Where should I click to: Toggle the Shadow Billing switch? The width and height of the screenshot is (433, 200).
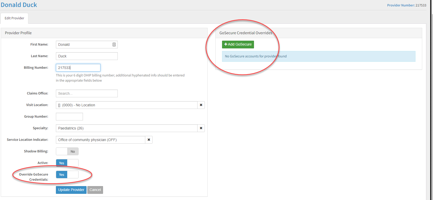(67, 151)
